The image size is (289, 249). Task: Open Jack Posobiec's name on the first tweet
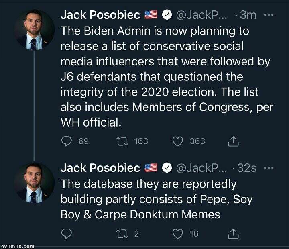(x=100, y=15)
